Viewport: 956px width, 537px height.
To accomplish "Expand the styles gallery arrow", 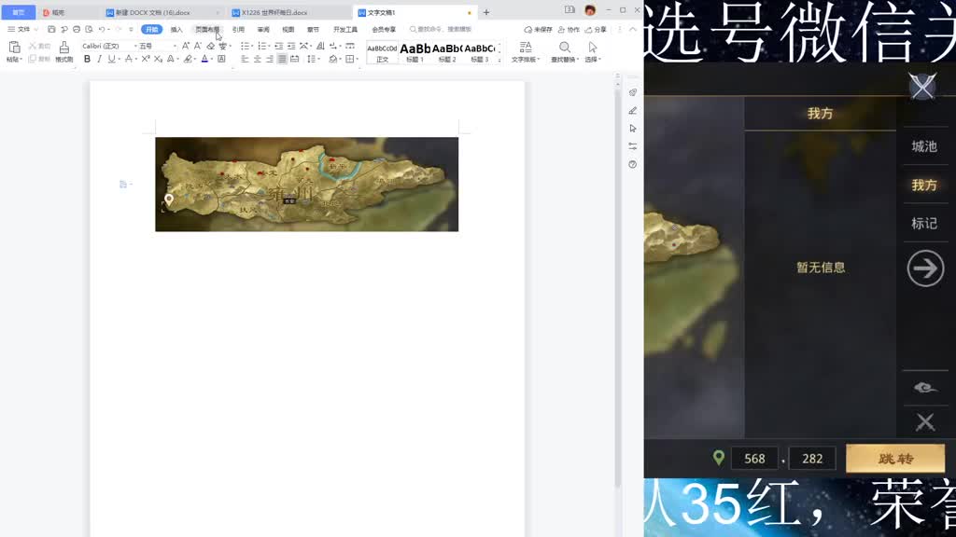I will (499, 60).
